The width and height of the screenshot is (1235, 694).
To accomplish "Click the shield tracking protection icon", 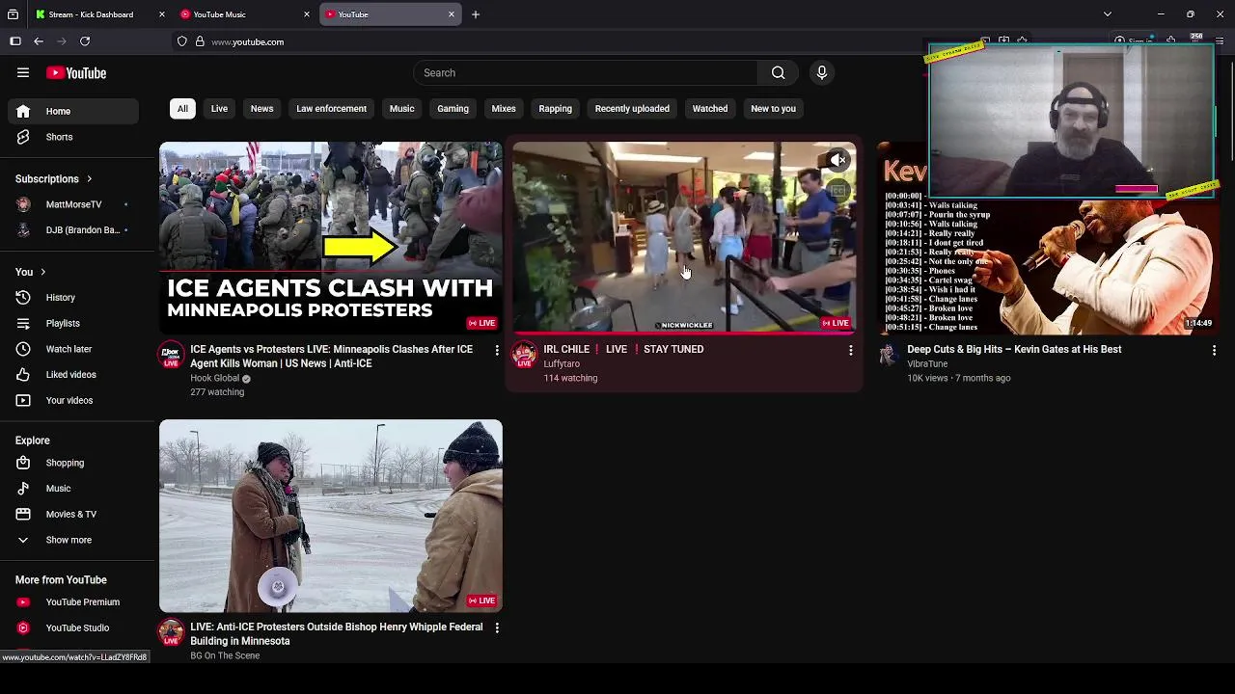I will tap(181, 41).
